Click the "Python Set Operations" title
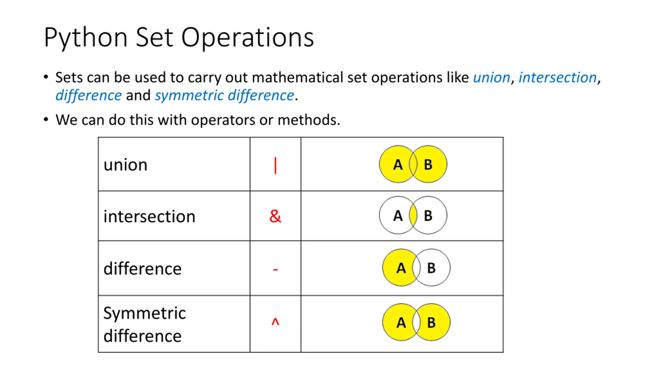 (x=179, y=37)
